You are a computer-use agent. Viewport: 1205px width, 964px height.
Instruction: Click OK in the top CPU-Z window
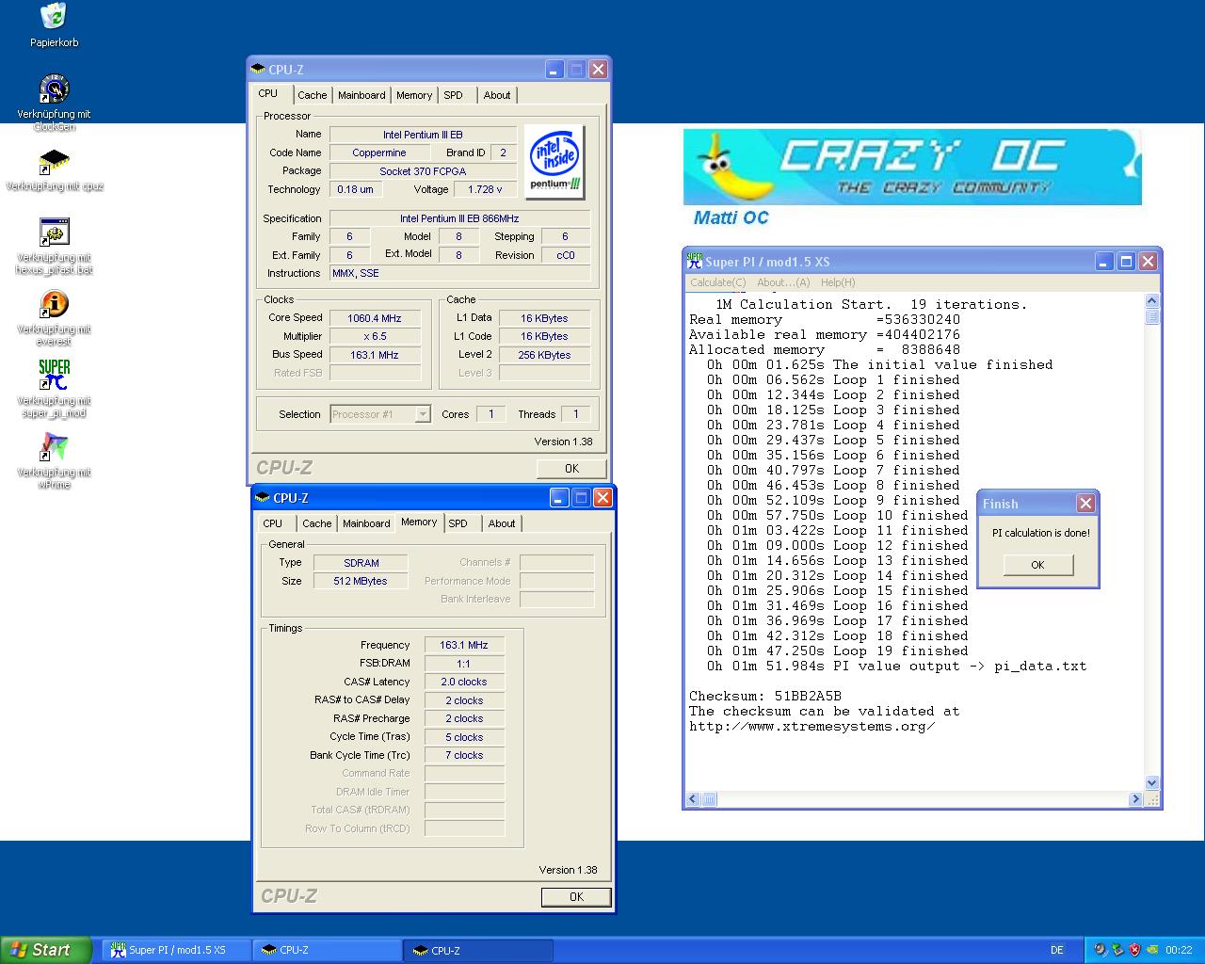(x=571, y=468)
